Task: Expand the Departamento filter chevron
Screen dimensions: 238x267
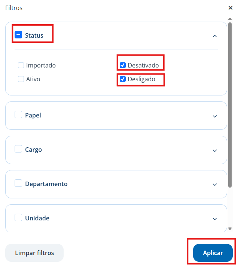Action: (214, 185)
